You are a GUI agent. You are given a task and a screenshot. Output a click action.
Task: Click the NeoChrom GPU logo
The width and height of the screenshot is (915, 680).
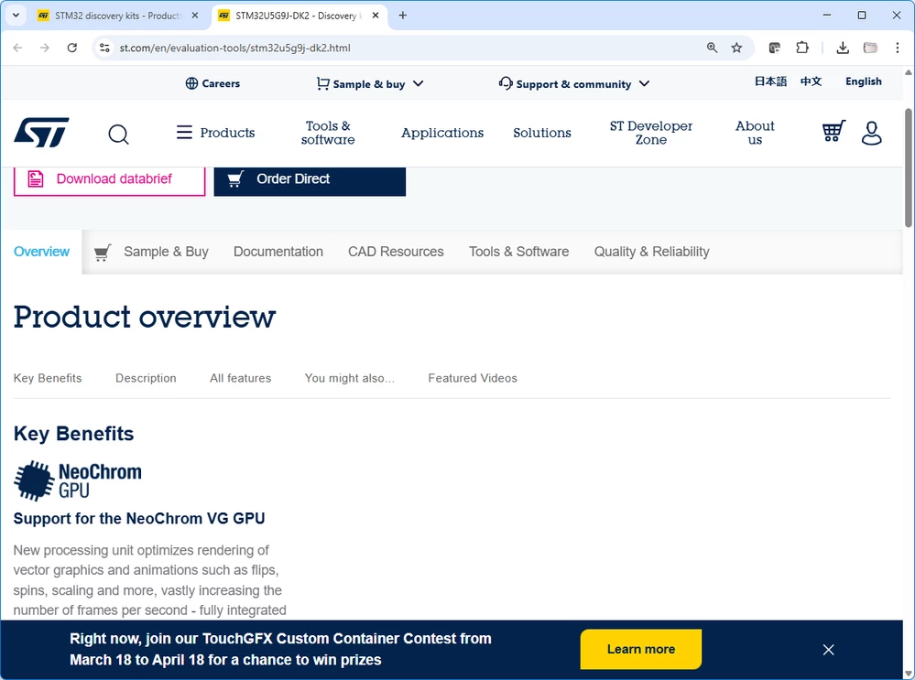(x=78, y=480)
